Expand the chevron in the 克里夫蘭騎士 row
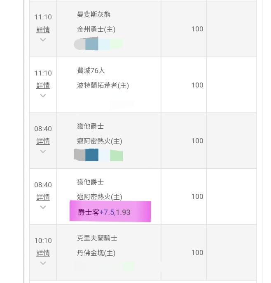The image size is (271, 283). [x=43, y=263]
